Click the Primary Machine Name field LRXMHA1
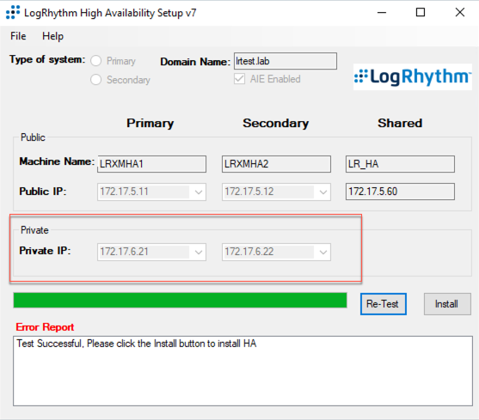 151,164
